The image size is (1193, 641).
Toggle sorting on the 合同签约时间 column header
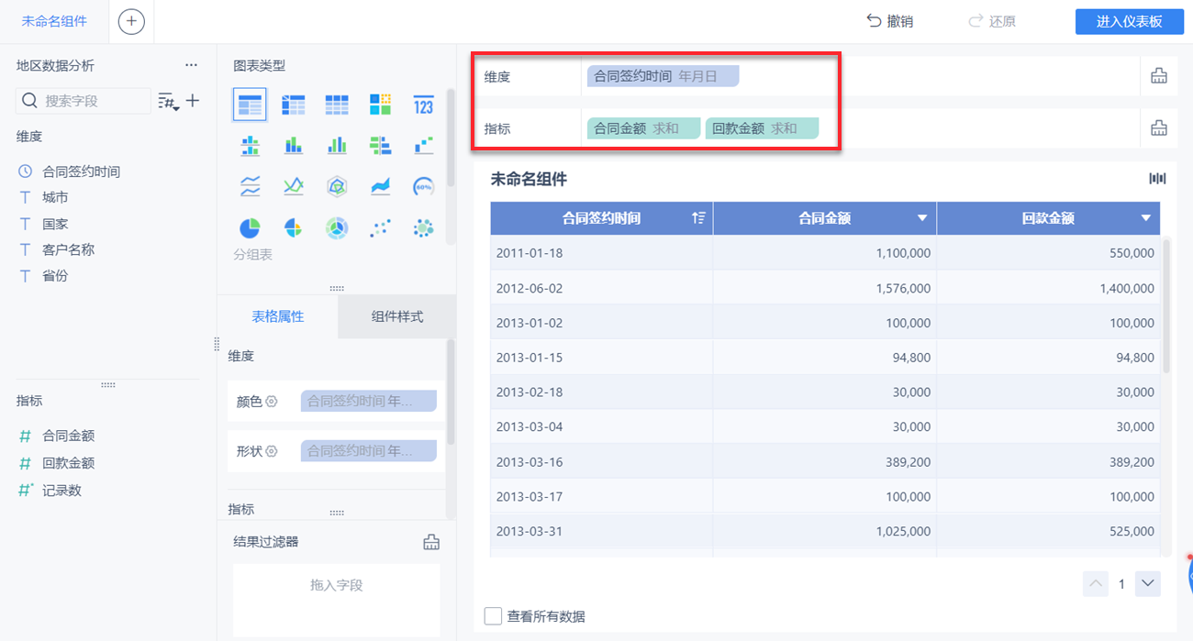coord(699,218)
